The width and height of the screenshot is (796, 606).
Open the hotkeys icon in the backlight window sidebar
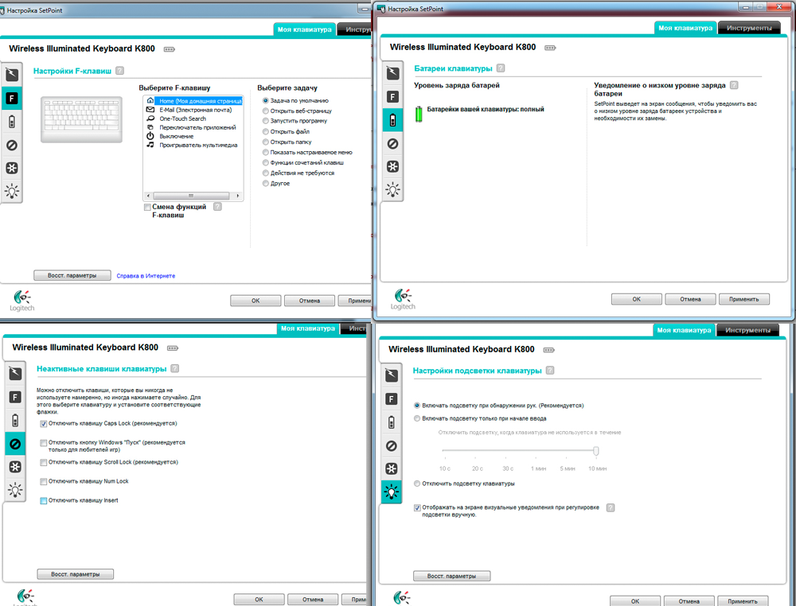pos(392,375)
